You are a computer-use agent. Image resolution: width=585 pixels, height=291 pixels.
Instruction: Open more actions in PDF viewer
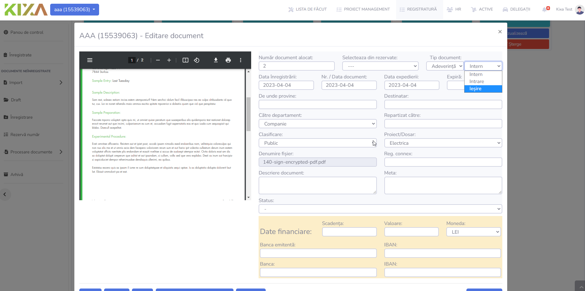pos(241,60)
